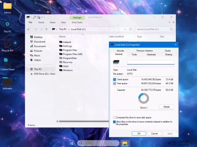Viewport: 197px width, 147px height.
Task: Open the Drive Tools ribbon tab
Action: [77, 22]
